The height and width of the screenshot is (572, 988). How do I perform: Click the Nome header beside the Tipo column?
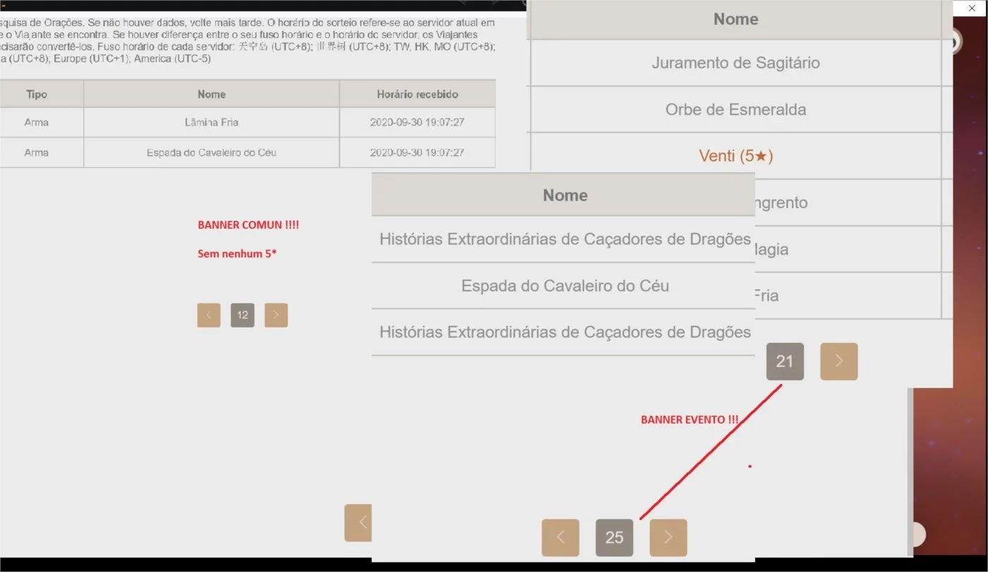coord(212,94)
